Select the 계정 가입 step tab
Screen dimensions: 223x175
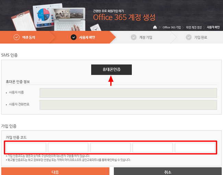[144, 37]
